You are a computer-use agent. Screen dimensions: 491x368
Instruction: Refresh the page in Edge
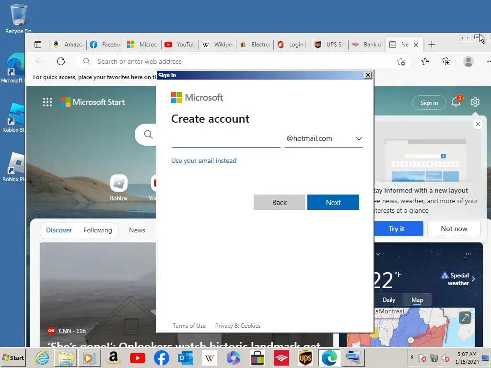pos(61,61)
